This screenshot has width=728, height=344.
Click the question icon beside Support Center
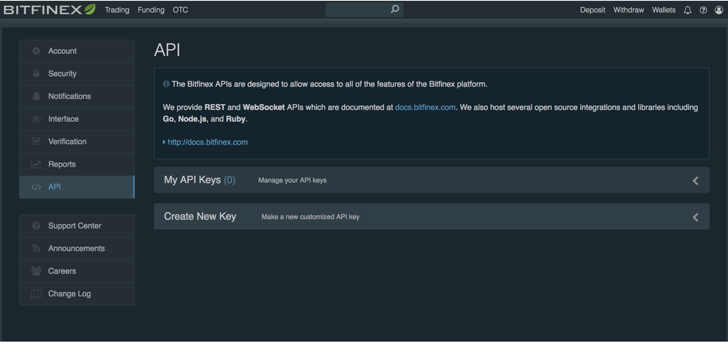(36, 226)
